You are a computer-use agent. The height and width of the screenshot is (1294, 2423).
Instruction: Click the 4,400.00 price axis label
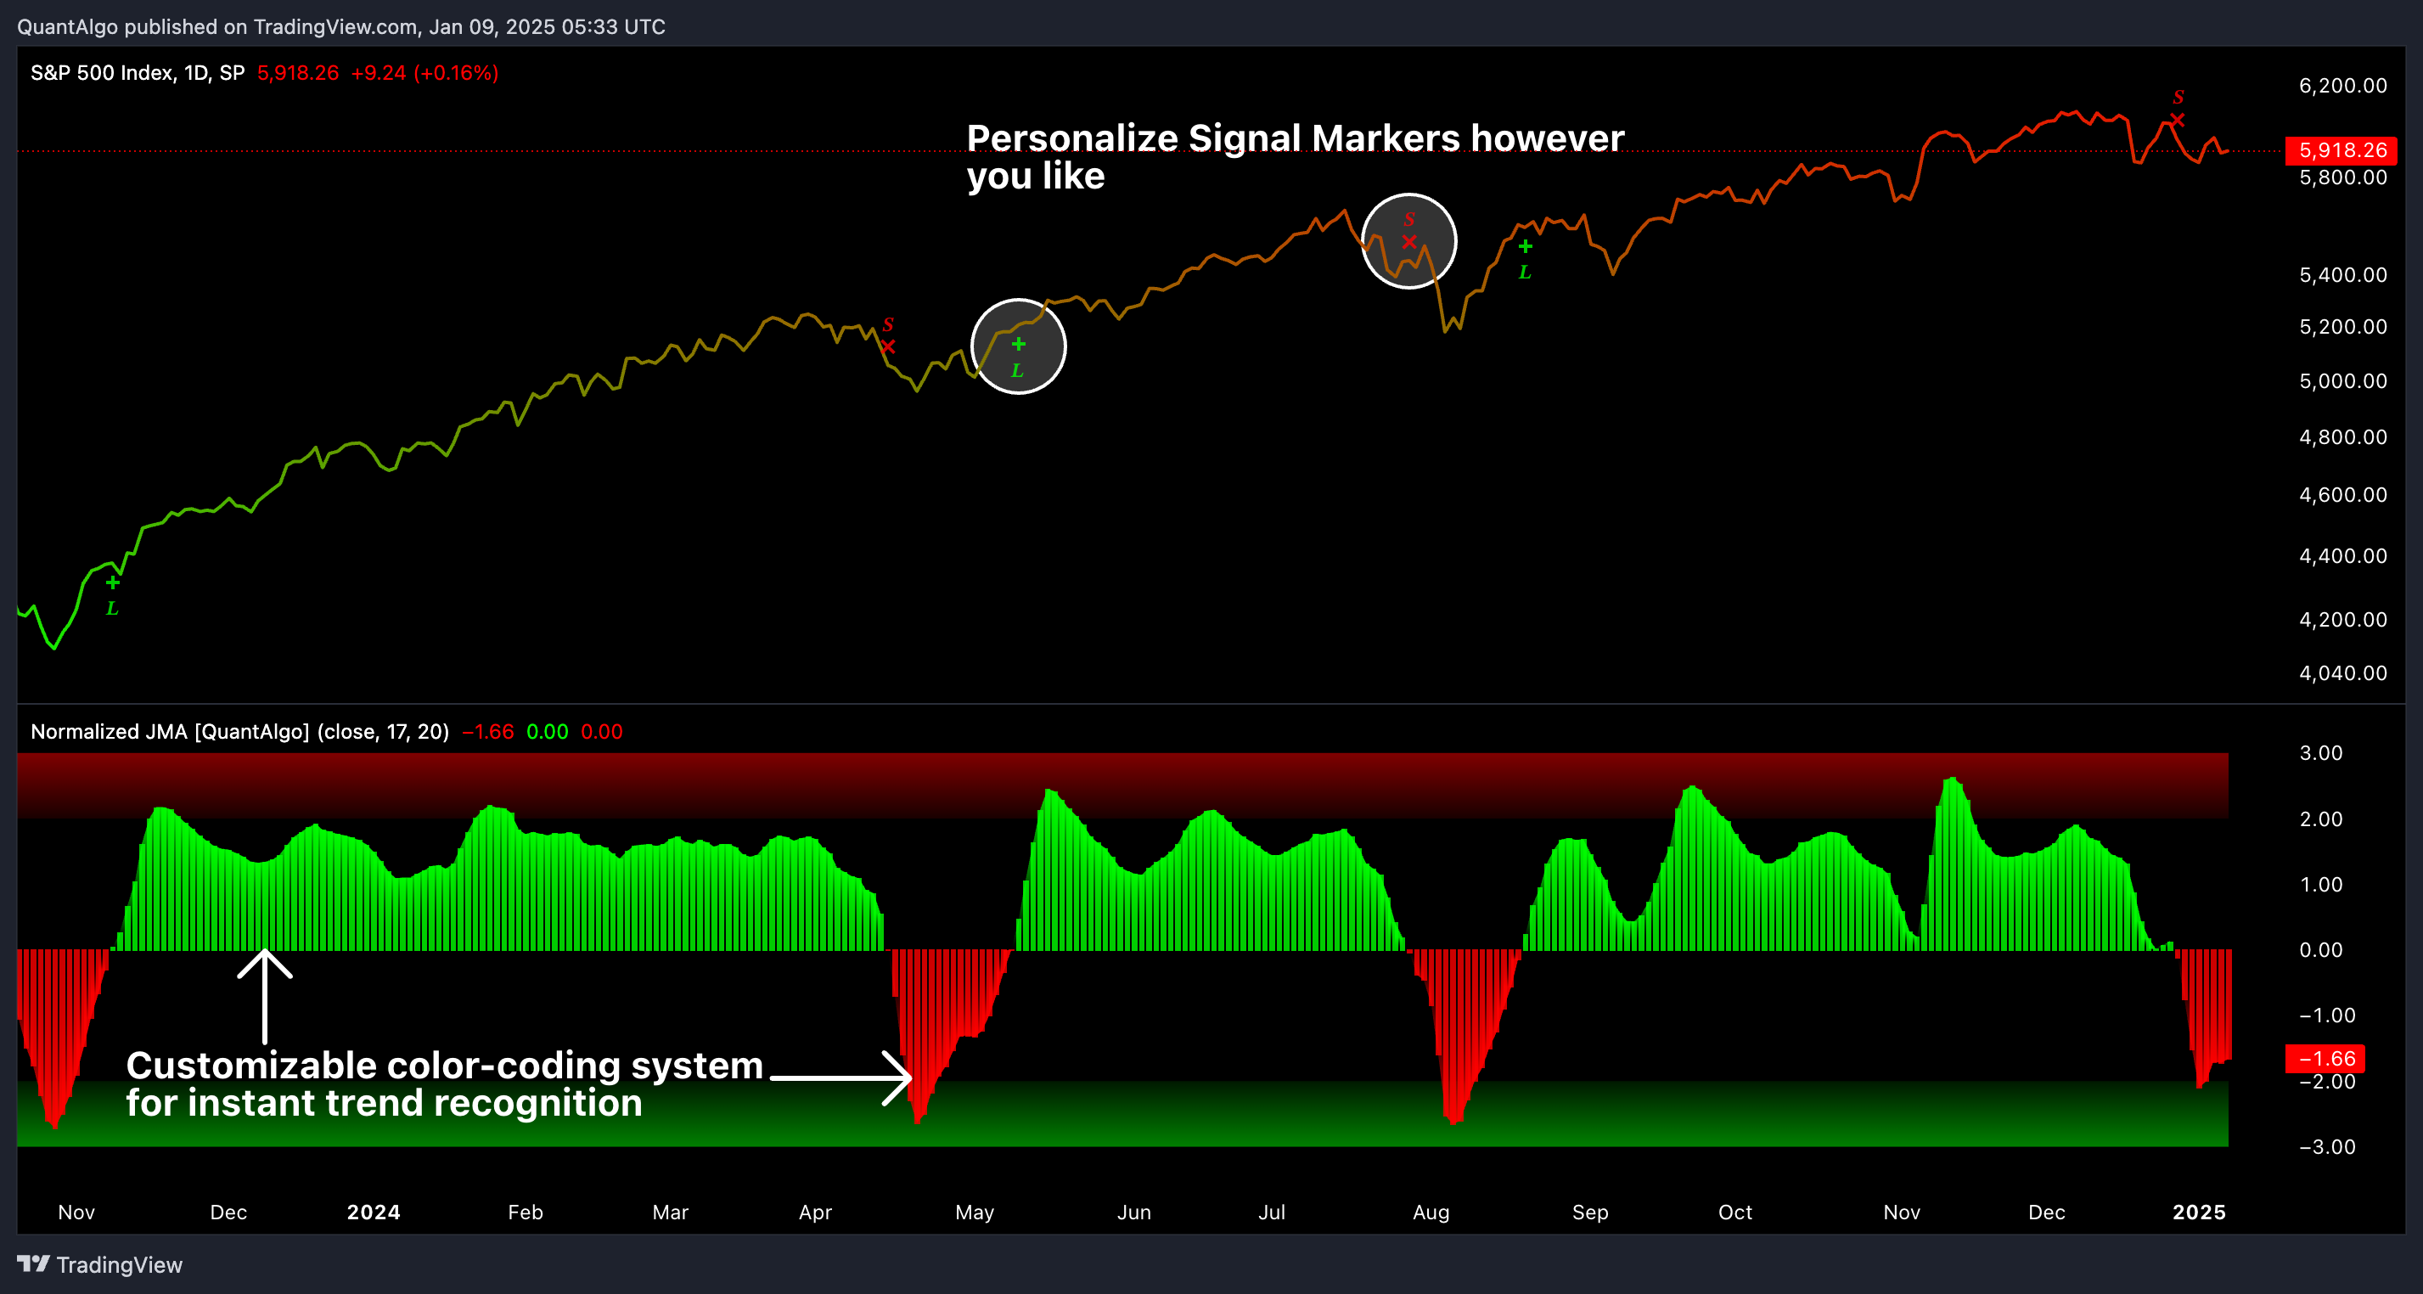[x=2343, y=557]
